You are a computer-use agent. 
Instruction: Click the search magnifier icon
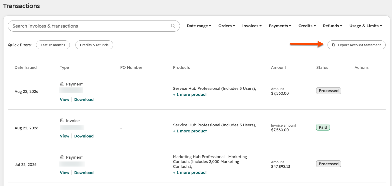(173, 26)
